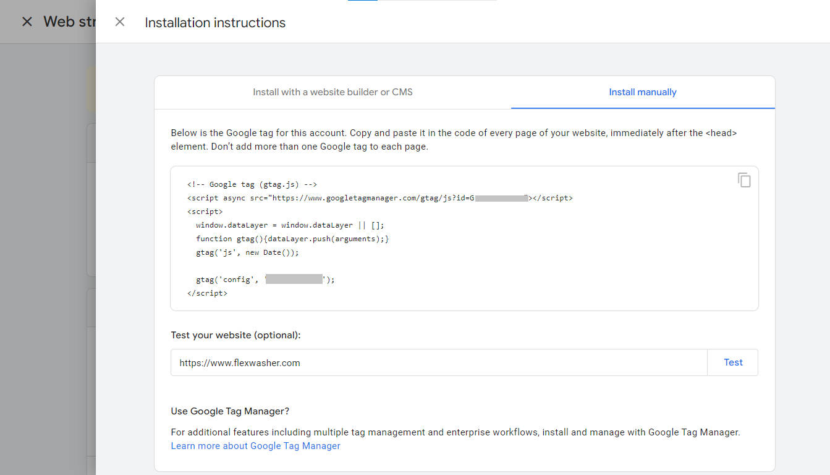830x475 pixels.
Task: Close the Web stream details panel
Action: pyautogui.click(x=27, y=22)
